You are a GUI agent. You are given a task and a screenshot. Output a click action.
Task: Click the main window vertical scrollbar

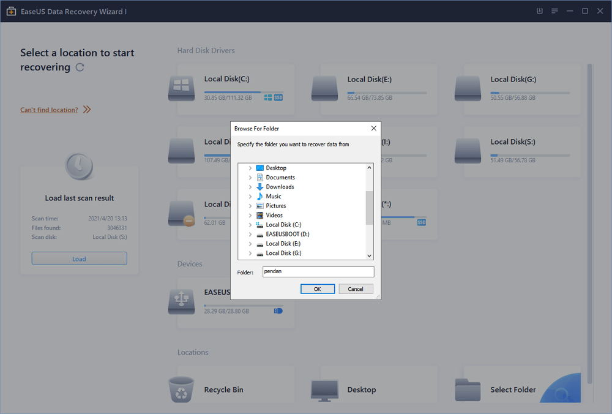[x=590, y=224]
